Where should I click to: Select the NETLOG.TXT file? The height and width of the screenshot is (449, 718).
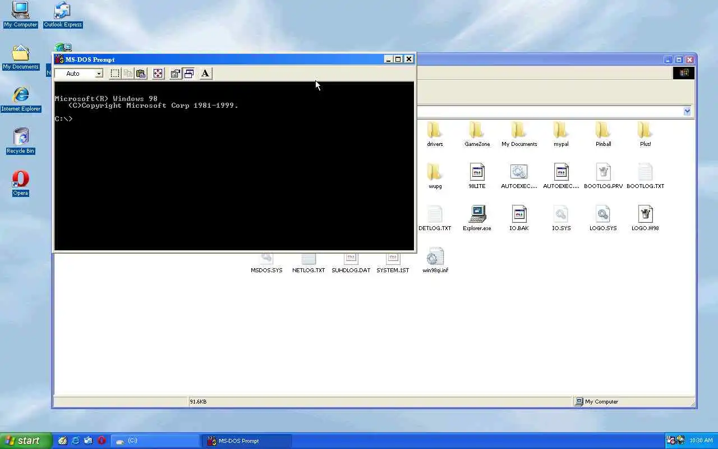coord(309,264)
